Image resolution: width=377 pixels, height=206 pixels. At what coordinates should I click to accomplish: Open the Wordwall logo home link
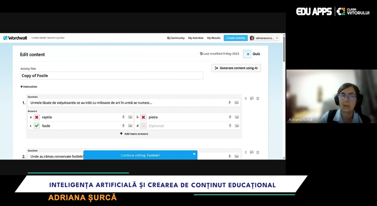[x=15, y=38]
